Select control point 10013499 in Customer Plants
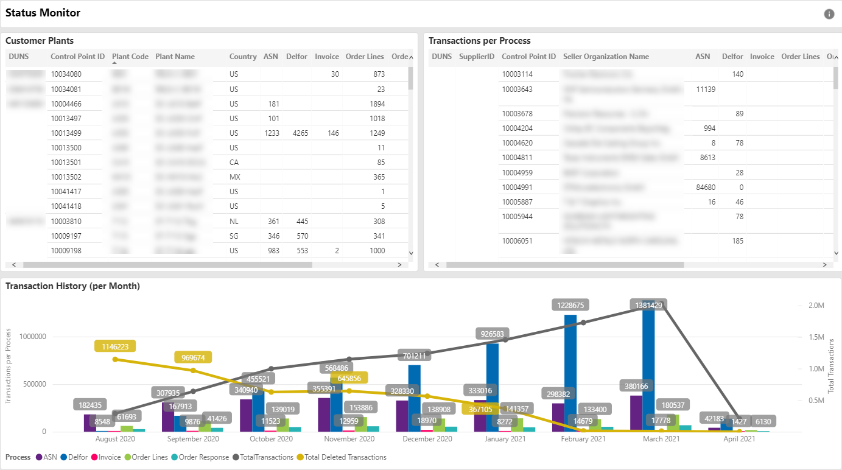 pos(66,133)
